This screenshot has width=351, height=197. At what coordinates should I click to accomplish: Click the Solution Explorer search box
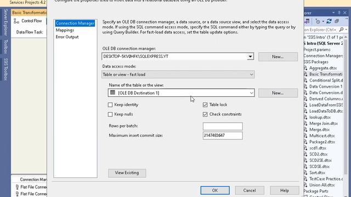[321, 30]
